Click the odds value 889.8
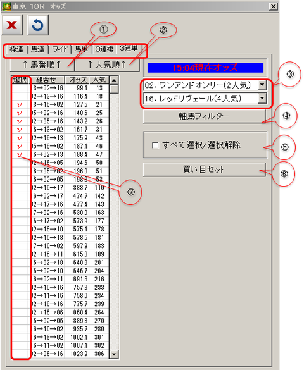304x370 pixels. tap(80, 321)
